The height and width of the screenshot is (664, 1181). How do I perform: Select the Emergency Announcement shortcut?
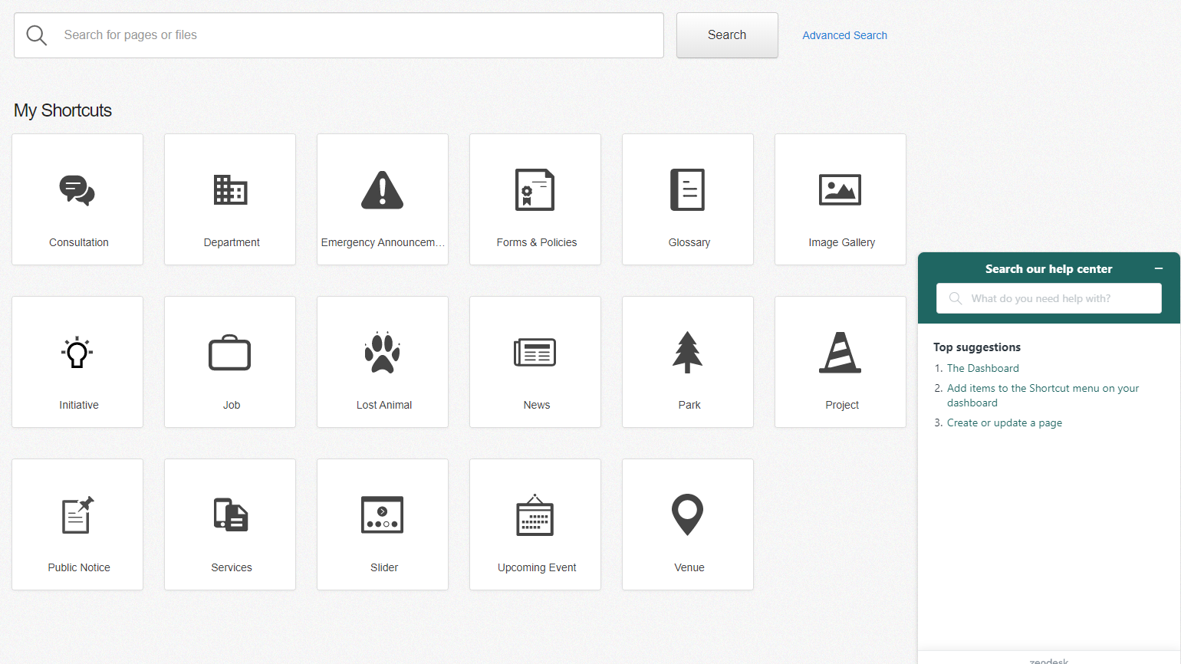(x=382, y=199)
